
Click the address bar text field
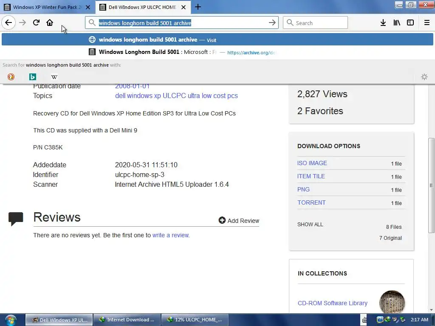[x=182, y=23]
